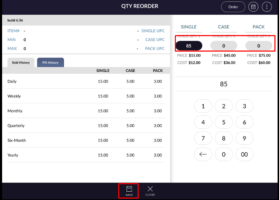Screen dimensions: 279x200
Task: Click the Close X icon
Action: click(150, 189)
